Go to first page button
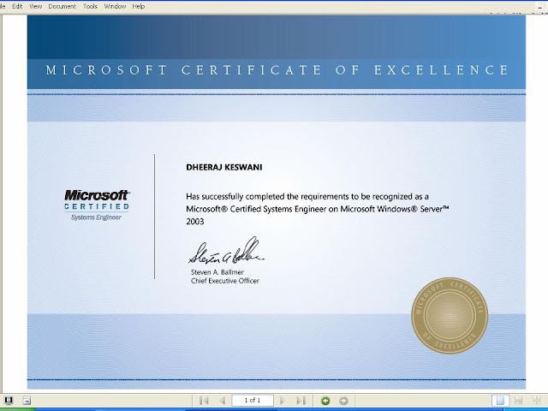 (x=204, y=401)
